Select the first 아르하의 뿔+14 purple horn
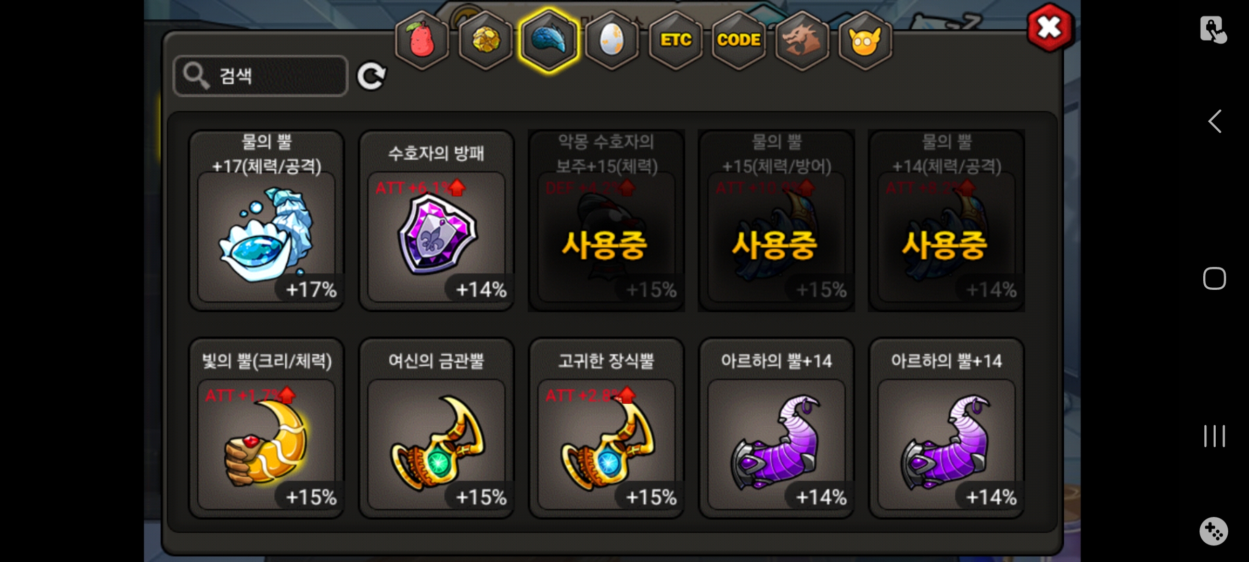 (776, 428)
